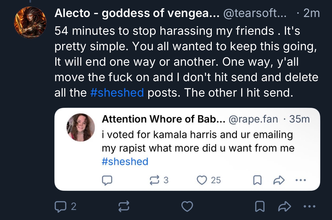This screenshot has width=332, height=220.
Task: Click the 2m timestamp of the post
Action: coord(311,13)
